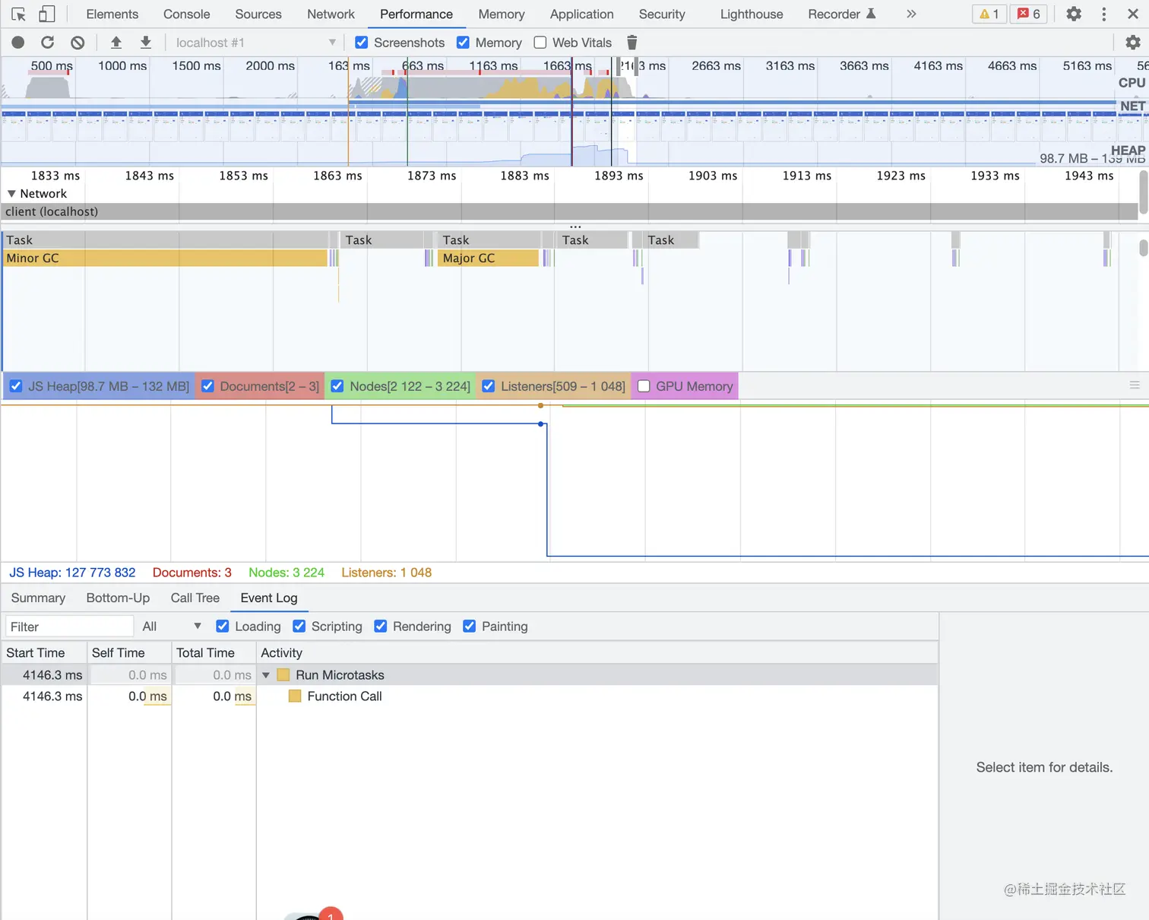Screen dimensions: 1149x920
Task: Toggle the JS Heap counter checkbox
Action: 16,386
